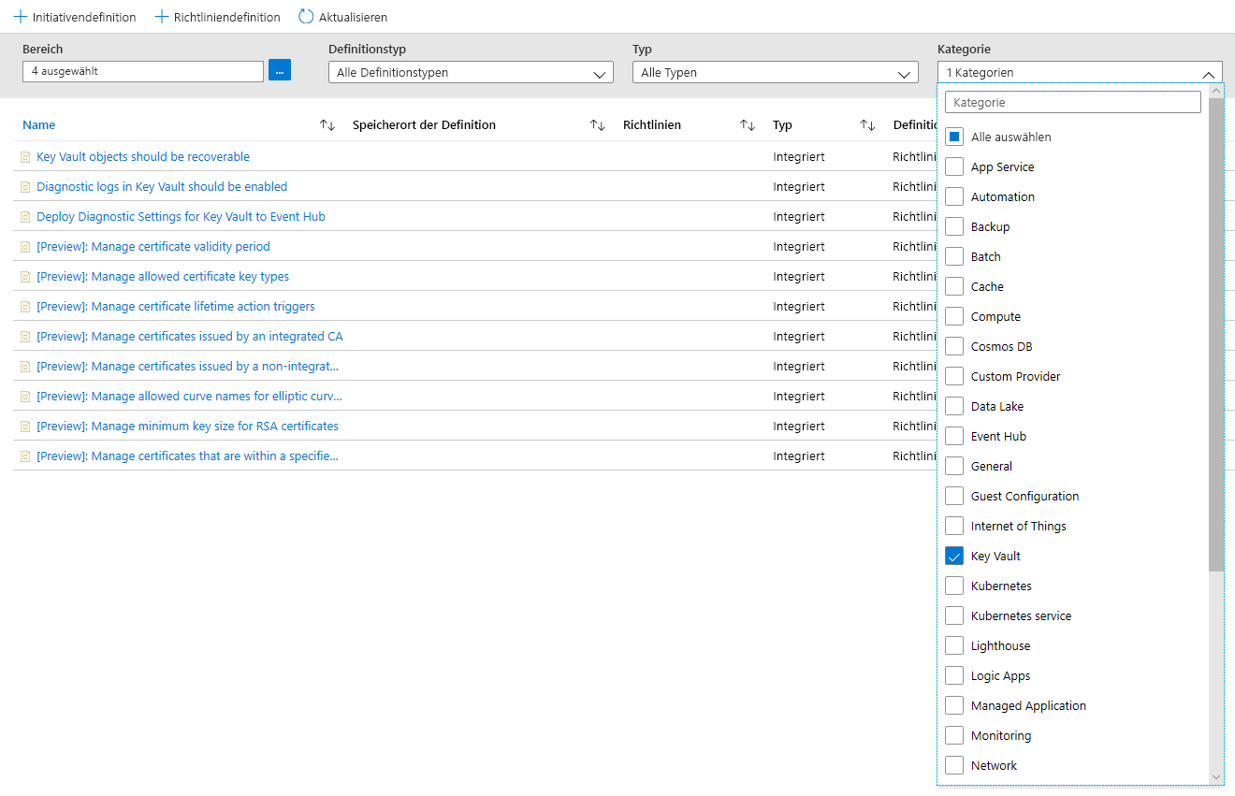
Task: Check the Kubernetes service category
Action: tap(954, 615)
